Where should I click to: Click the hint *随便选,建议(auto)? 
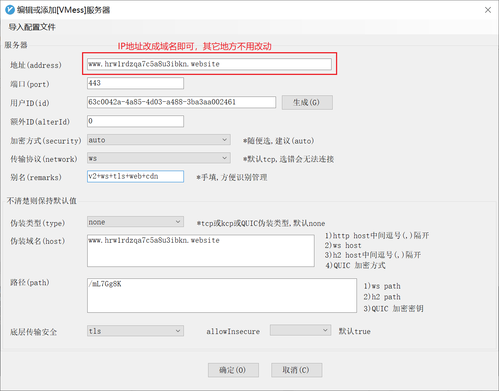pyautogui.click(x=279, y=141)
